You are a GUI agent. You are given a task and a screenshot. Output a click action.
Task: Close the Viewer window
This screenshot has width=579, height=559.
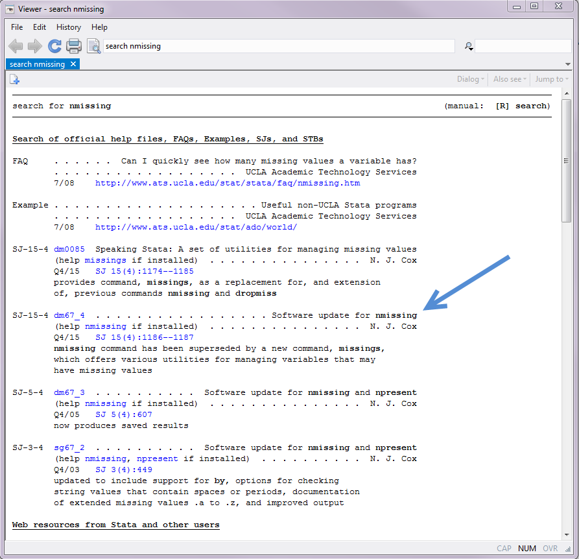pyautogui.click(x=559, y=6)
